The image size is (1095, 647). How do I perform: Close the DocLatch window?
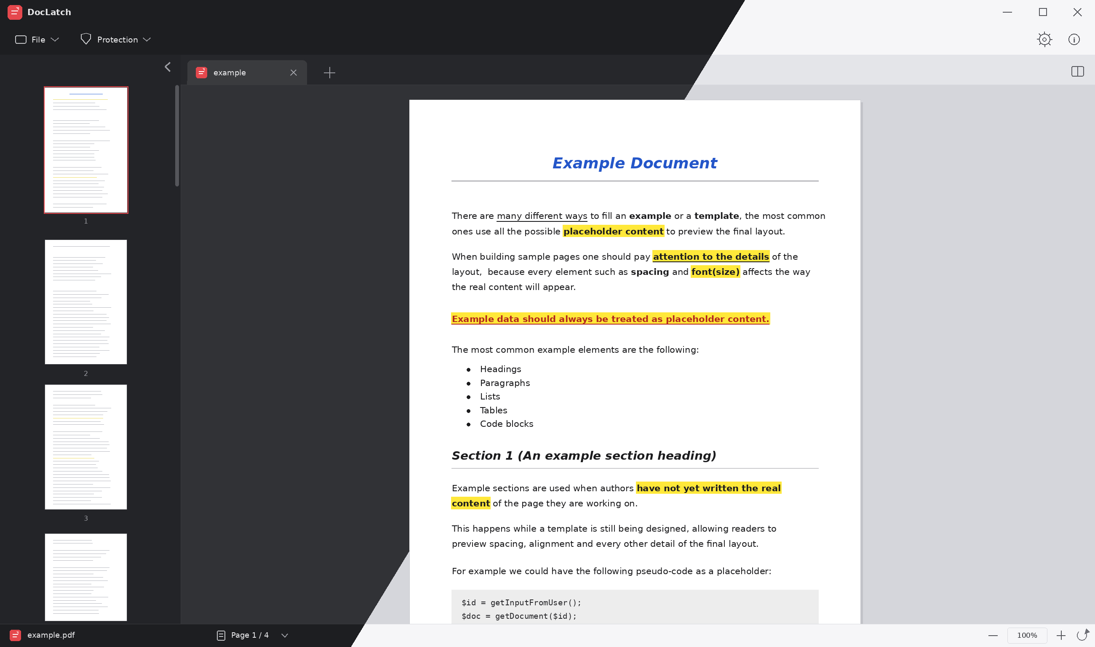[1078, 12]
